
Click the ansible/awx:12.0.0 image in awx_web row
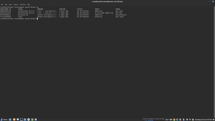pyautogui.click(x=26, y=13)
